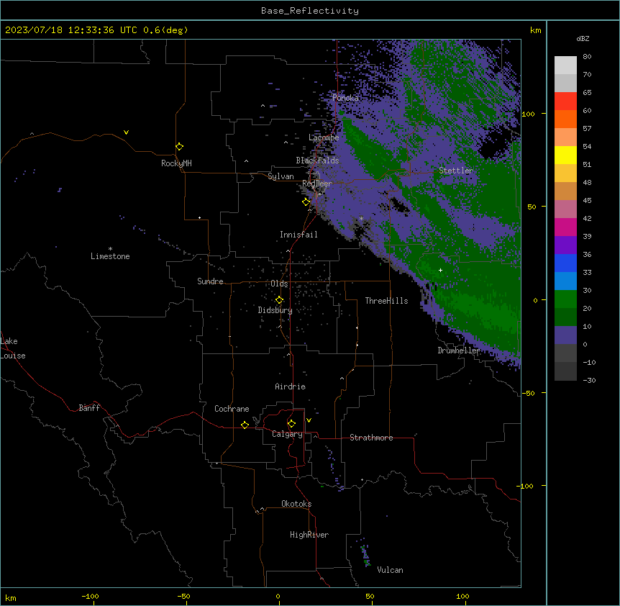Click the 100 tick on the right axis
The width and height of the screenshot is (620, 606).
coord(528,114)
